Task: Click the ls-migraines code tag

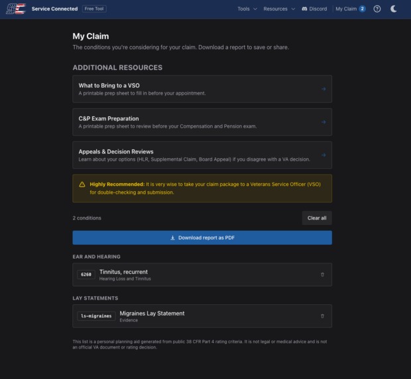Action: coord(96,316)
